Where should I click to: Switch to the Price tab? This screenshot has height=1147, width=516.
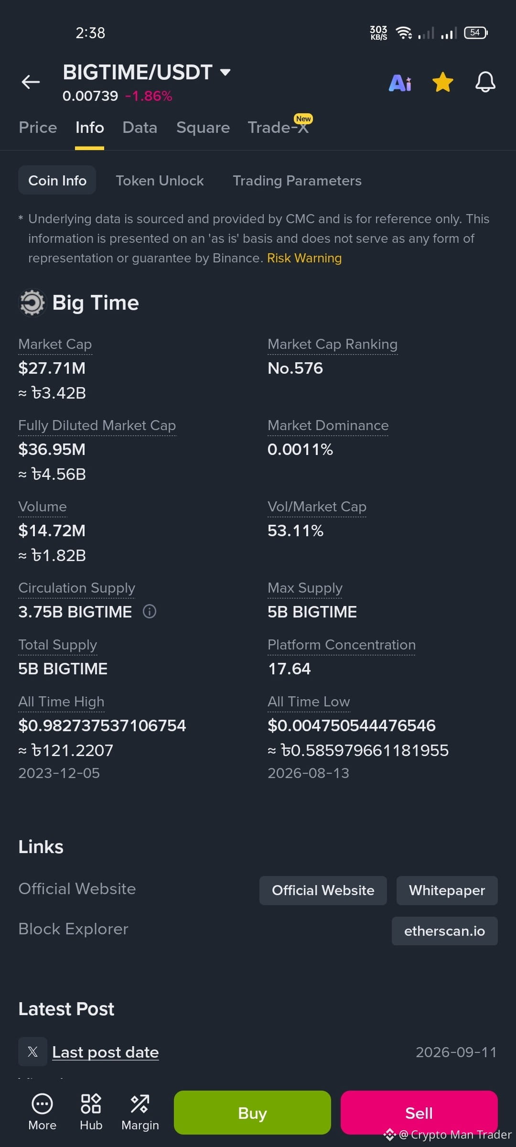pyautogui.click(x=38, y=128)
